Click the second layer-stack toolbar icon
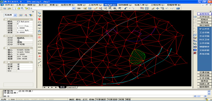This screenshot has width=212, height=101. pos(9,8)
